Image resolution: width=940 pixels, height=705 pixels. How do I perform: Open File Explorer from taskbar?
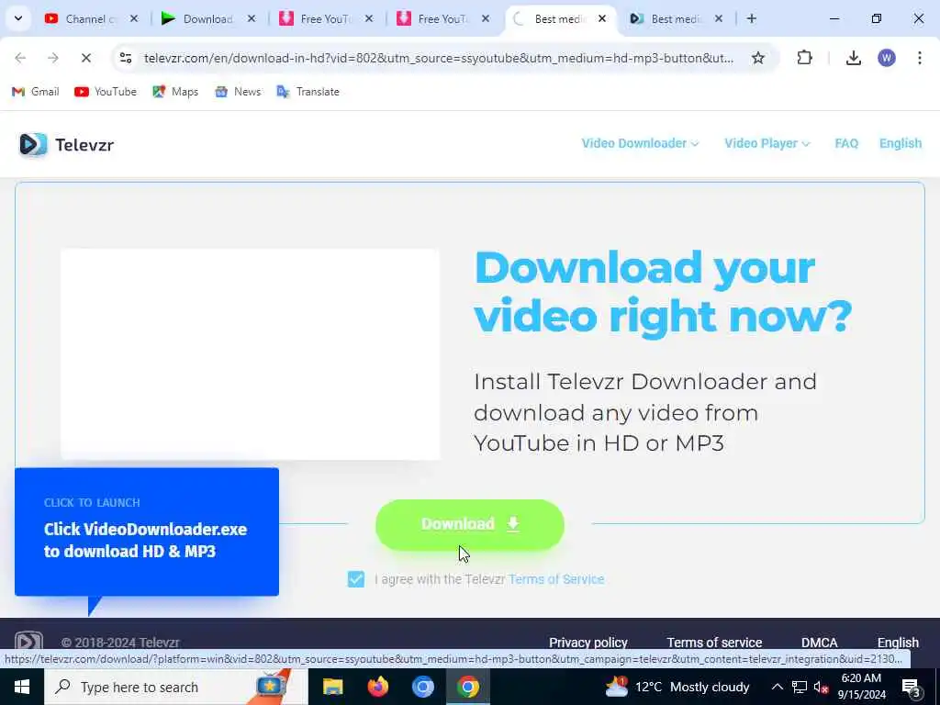332,687
